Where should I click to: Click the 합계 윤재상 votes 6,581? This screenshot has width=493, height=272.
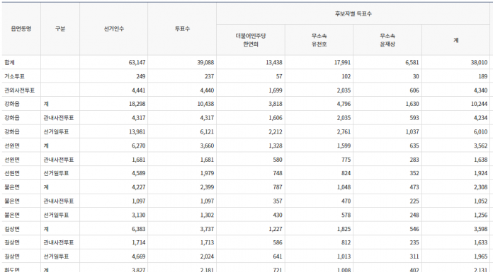tap(412, 62)
